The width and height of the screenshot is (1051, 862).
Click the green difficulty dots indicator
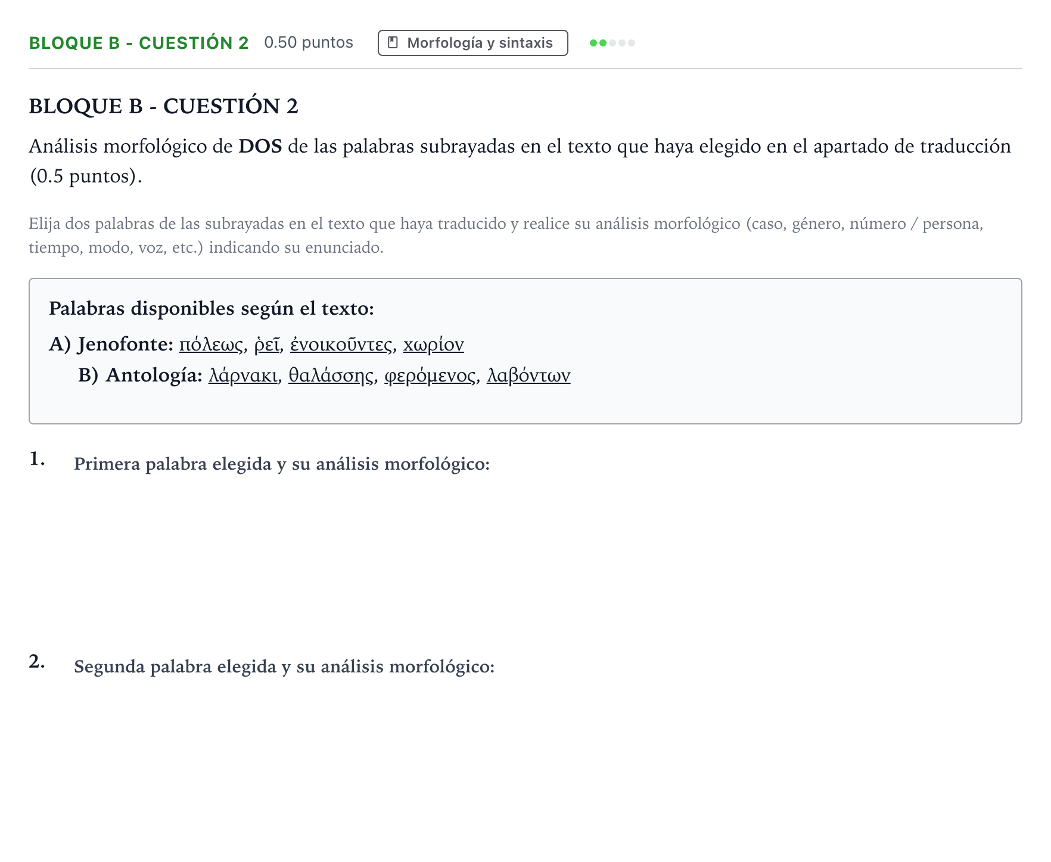pos(612,43)
